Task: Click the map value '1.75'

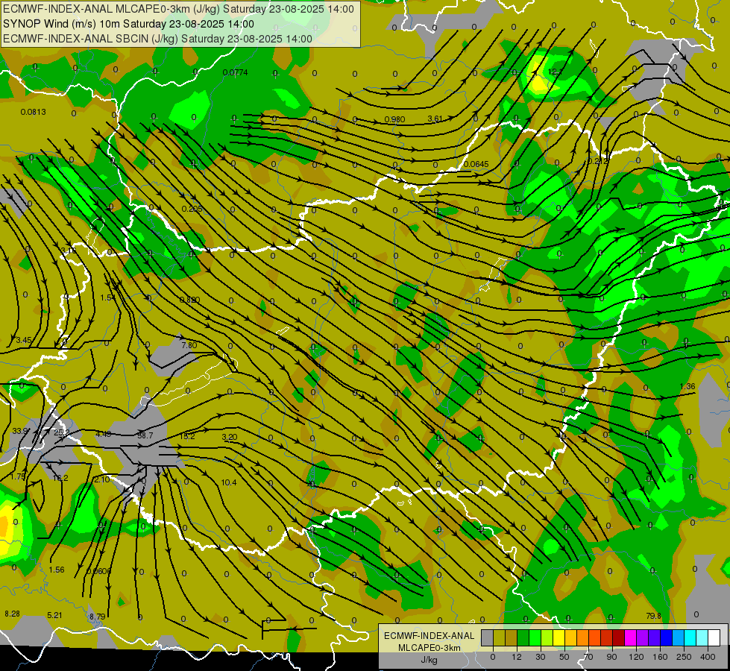Action: tap(18, 477)
